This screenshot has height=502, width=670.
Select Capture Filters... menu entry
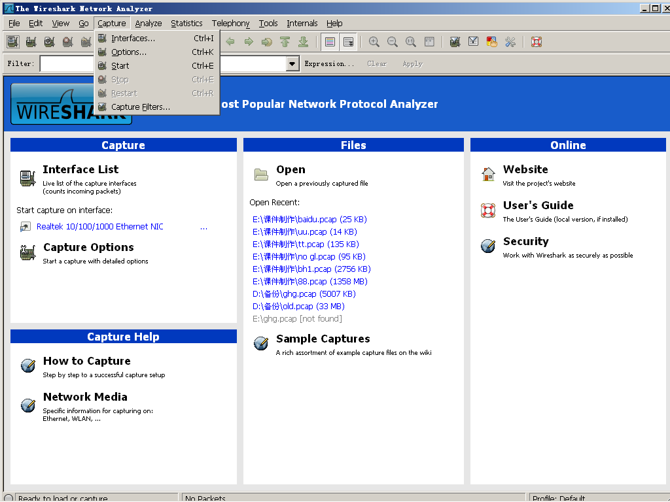coord(140,107)
